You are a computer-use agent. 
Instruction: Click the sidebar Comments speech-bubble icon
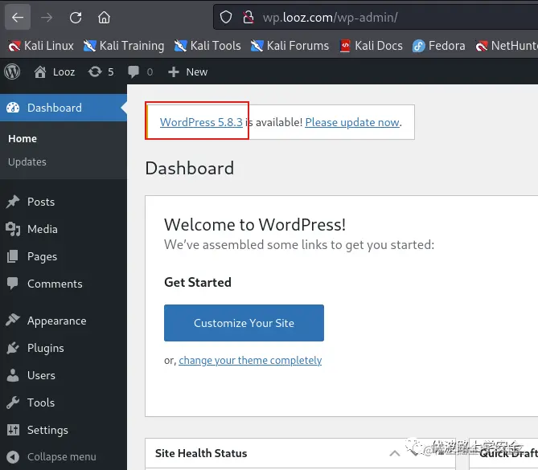[13, 284]
